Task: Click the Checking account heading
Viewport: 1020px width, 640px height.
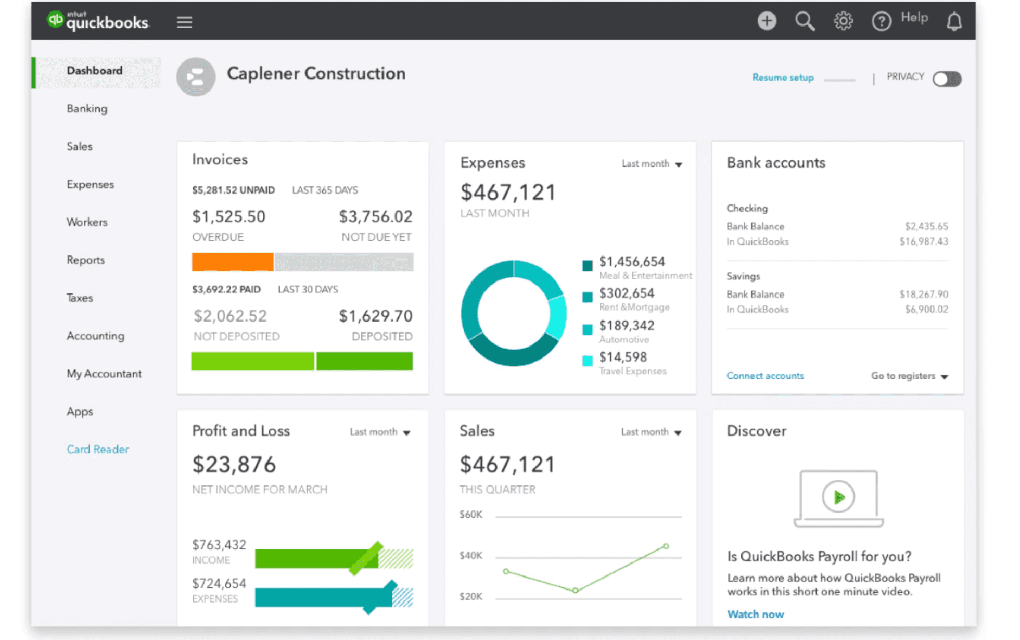Action: 747,209
